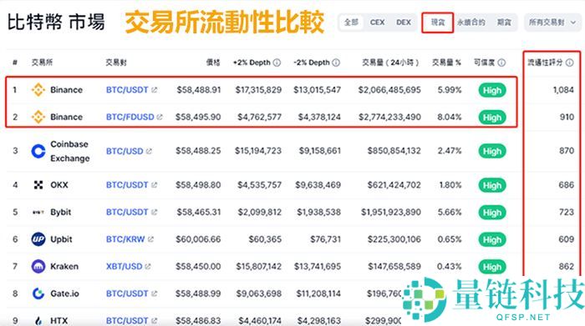Click the depth value $13,741,695
The image size is (585, 326).
[x=318, y=267]
